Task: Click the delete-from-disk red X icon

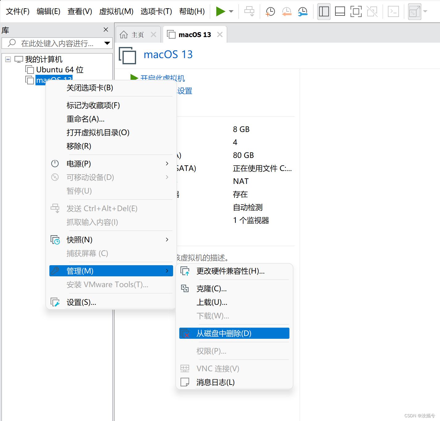Action: pos(185,334)
